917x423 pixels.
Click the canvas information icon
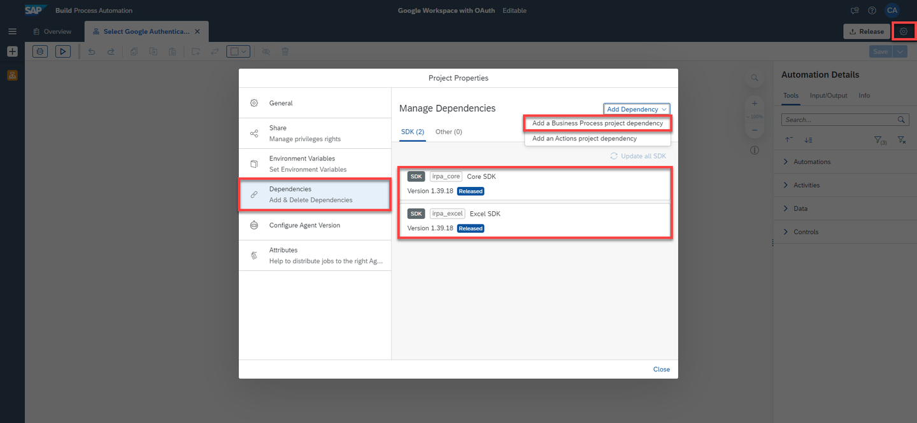click(x=755, y=151)
